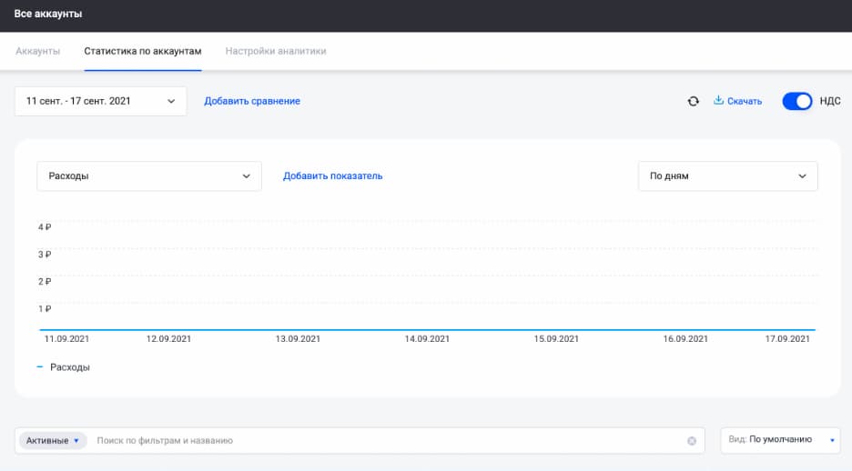The image size is (852, 471).
Task: Open the По дням grouping dropdown
Action: coord(727,176)
